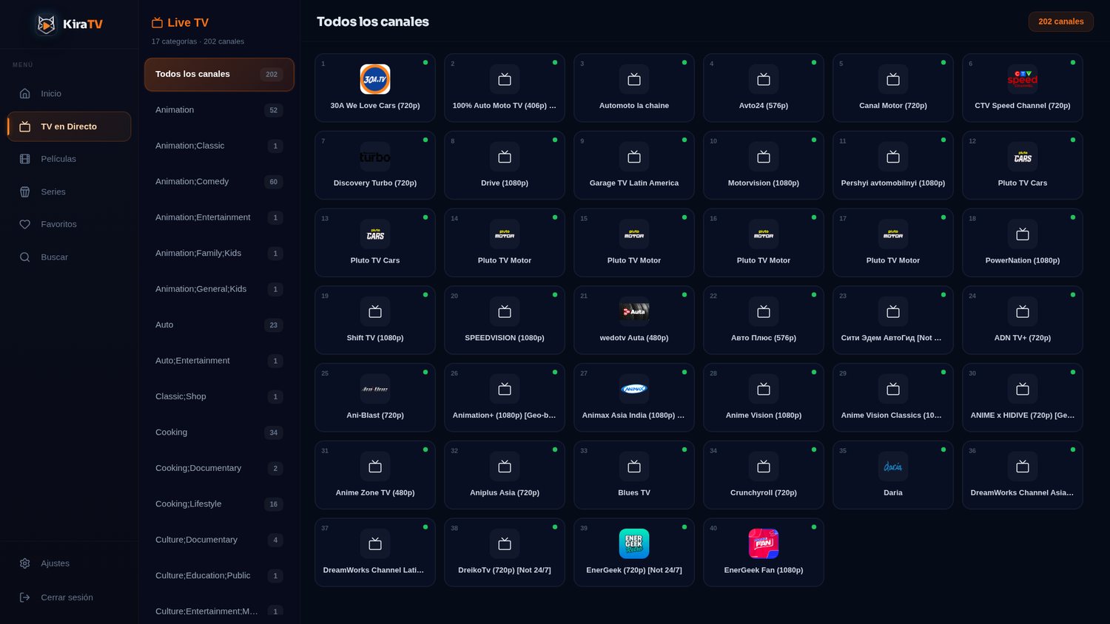The width and height of the screenshot is (1110, 624).
Task: Click the PowerNation placeholder TV icon
Action: point(1023,234)
